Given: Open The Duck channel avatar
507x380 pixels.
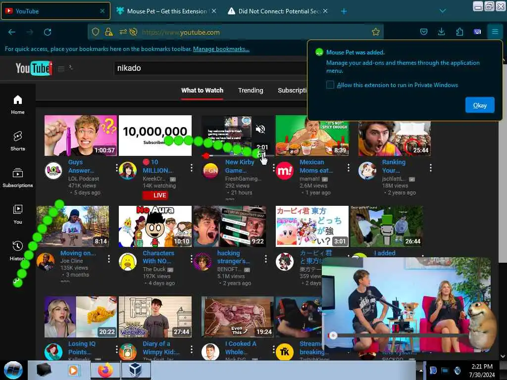Looking at the screenshot, I should tap(128, 261).
